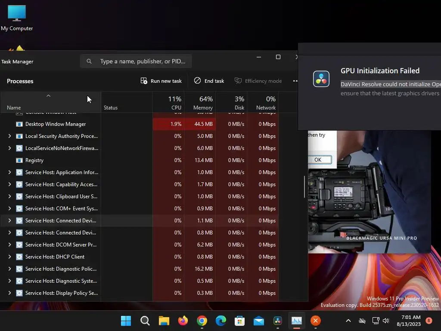441x331 pixels.
Task: Launch Firefox from taskbar
Action: point(183,321)
